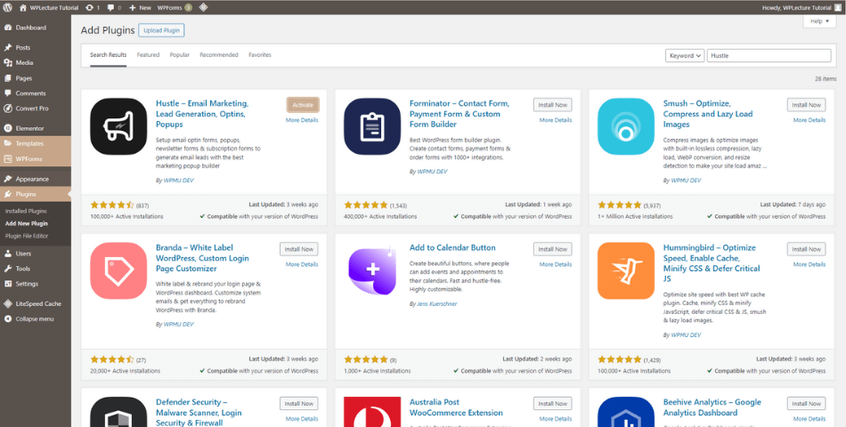
Task: Click the Convert Pro sidebar icon
Action: [x=8, y=109]
